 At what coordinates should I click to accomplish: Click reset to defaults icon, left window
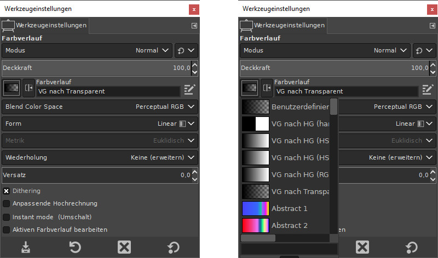point(174,247)
